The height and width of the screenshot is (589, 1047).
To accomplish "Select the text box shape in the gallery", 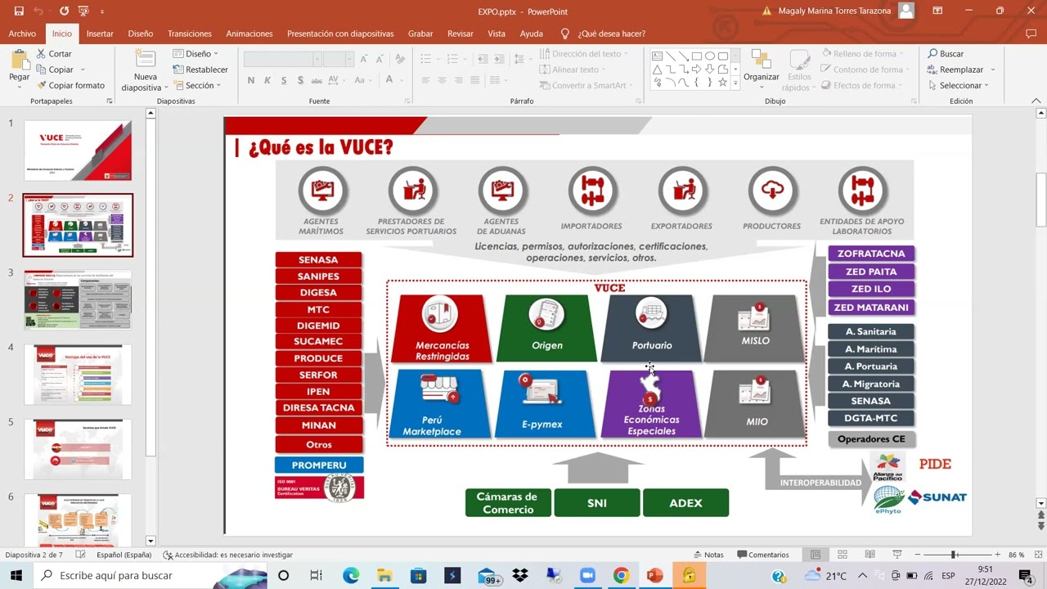I will [x=657, y=56].
